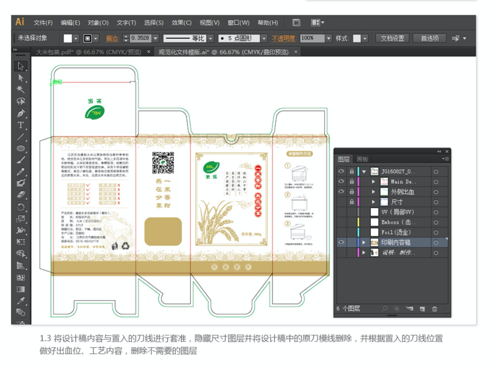Select the Direct Selection tool
Image resolution: width=496 pixels, height=367 pixels.
click(21, 78)
